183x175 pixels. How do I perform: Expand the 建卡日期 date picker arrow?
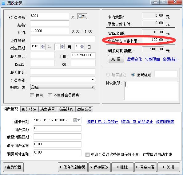[x=79, y=120]
